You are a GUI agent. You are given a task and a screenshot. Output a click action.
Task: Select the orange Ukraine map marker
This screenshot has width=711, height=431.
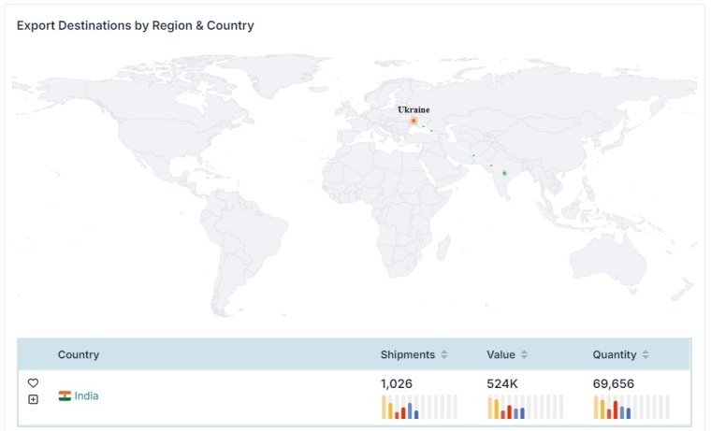(414, 121)
